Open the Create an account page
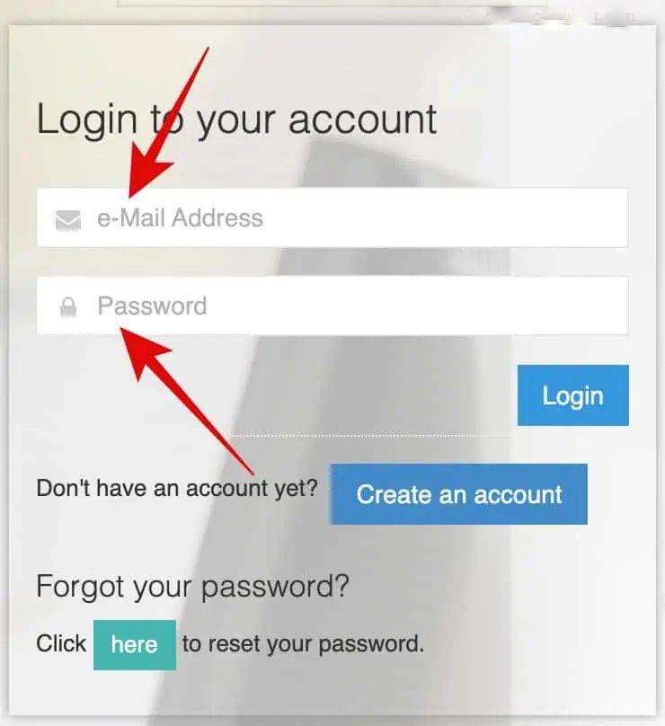The image size is (665, 726). tap(458, 494)
